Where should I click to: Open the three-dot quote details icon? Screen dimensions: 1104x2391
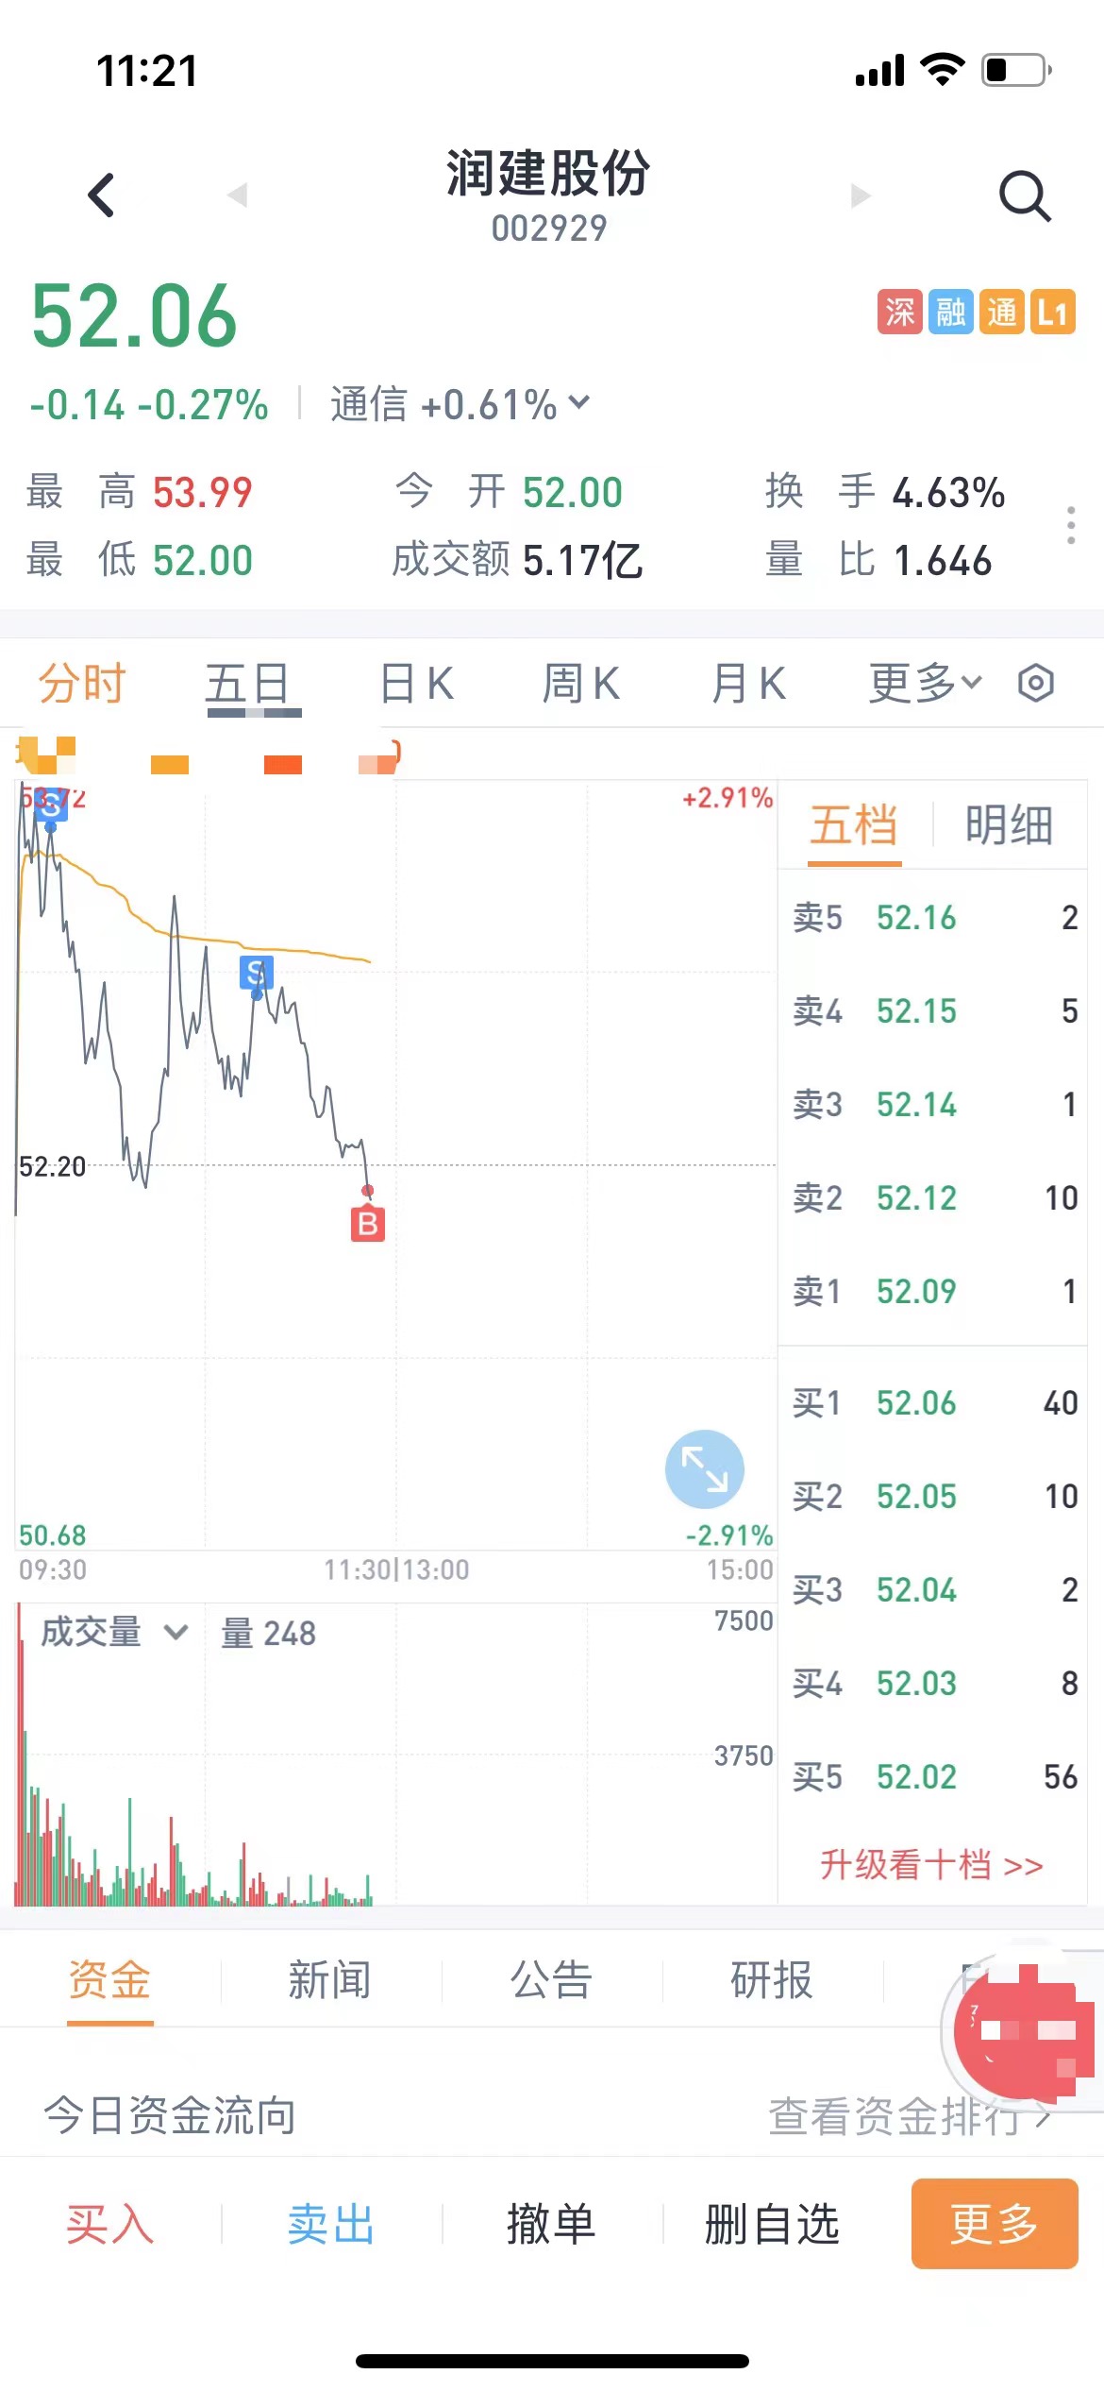coord(1070,525)
